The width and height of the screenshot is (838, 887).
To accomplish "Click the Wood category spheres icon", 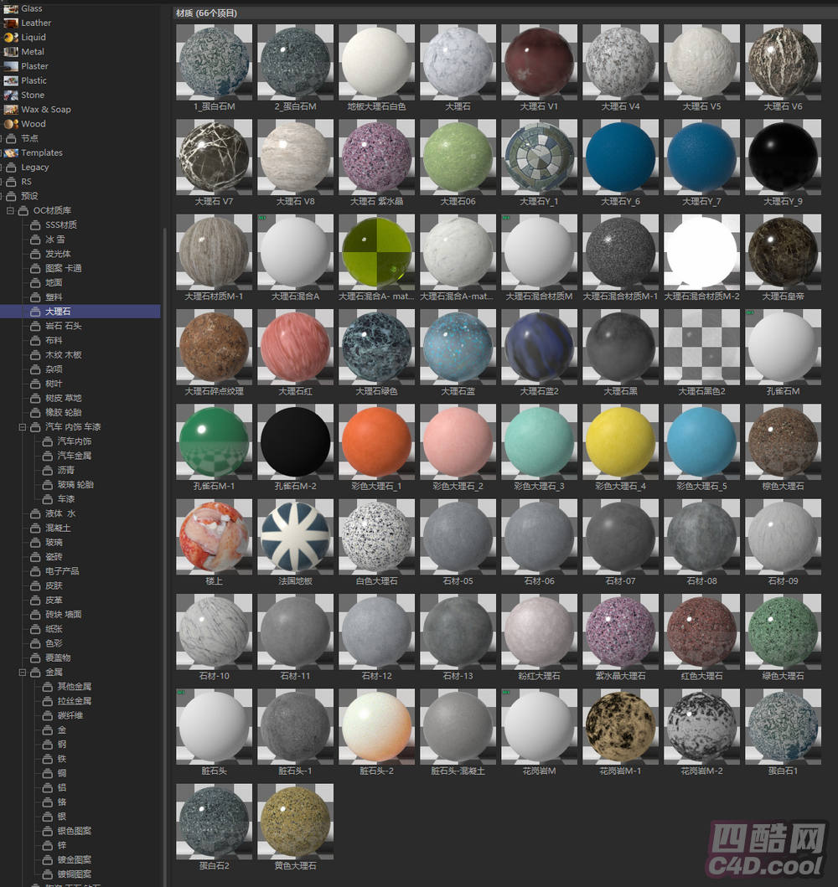I will pyautogui.click(x=10, y=124).
